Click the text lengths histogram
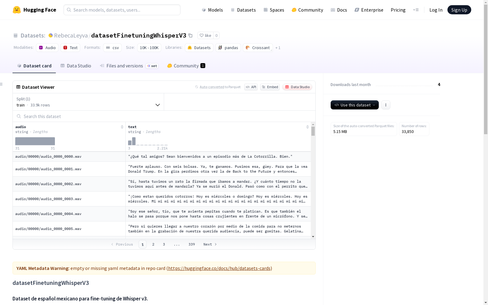 pos(148,141)
